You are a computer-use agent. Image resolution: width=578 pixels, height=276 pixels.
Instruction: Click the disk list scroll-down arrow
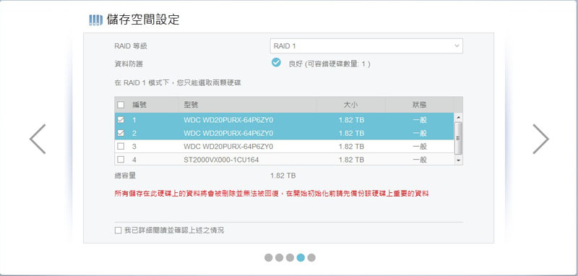[x=458, y=160]
